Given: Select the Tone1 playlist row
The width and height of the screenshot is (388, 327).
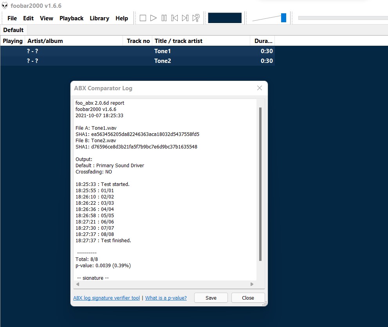Looking at the screenshot, I should (137, 51).
